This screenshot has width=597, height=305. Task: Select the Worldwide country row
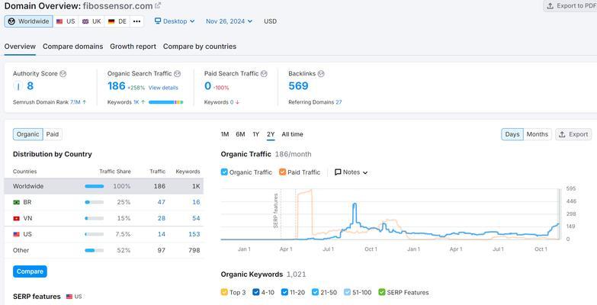104,186
